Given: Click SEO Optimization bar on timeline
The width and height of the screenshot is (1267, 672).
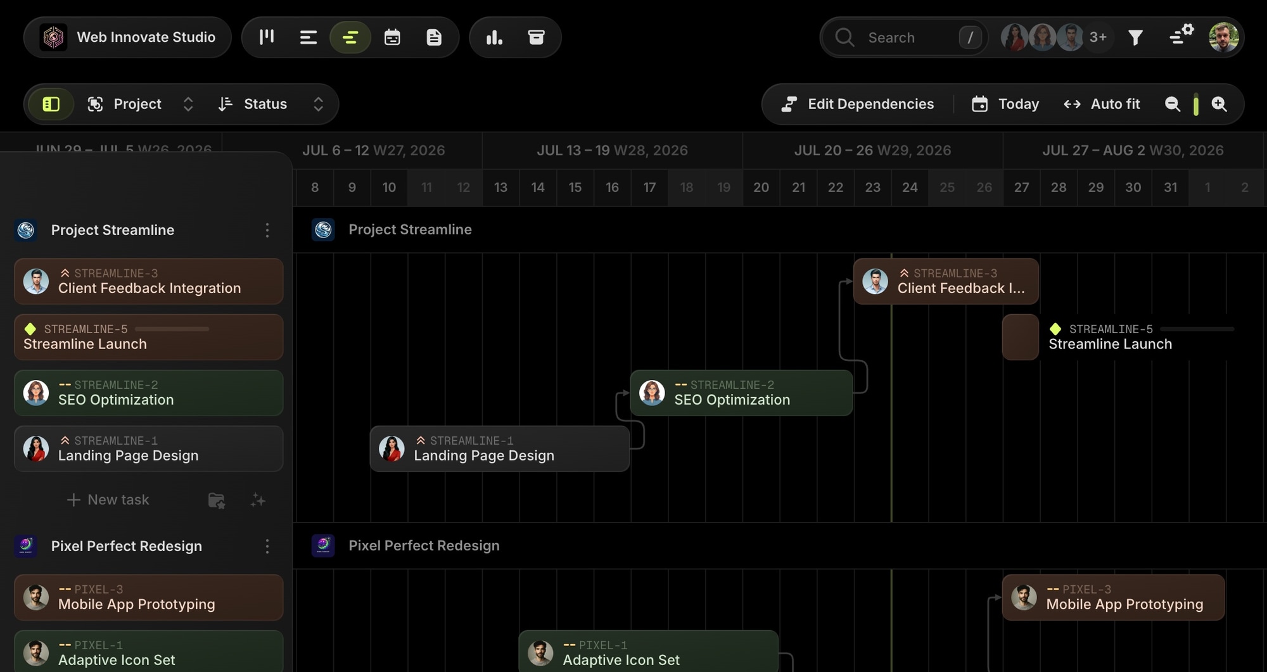Looking at the screenshot, I should coord(741,393).
